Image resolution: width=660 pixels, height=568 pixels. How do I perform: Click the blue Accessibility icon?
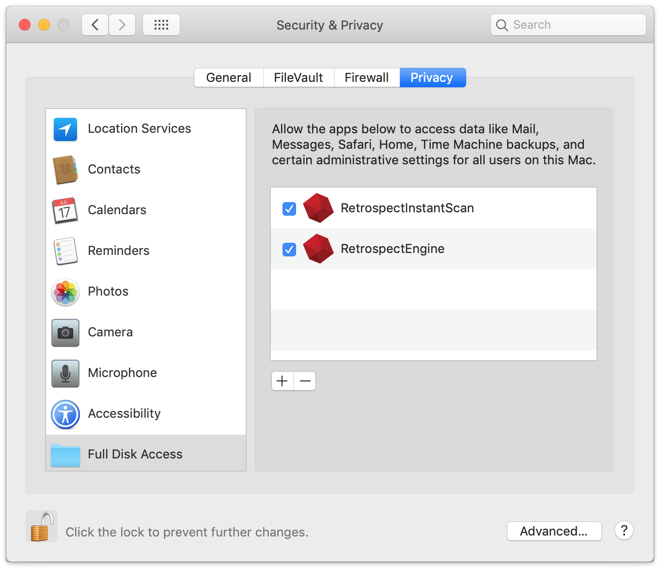click(65, 414)
